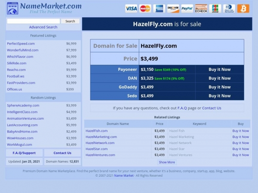The image size is (258, 193).
Task: Click Buy it Now for HazelMarketing.com
Action: [240, 137]
